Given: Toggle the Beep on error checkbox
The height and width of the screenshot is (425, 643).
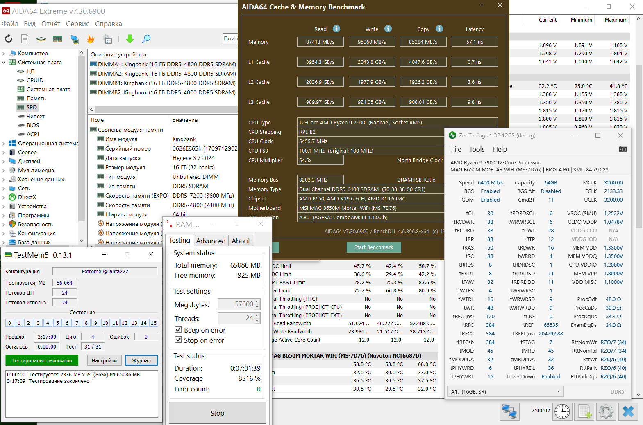Looking at the screenshot, I should pos(178,330).
